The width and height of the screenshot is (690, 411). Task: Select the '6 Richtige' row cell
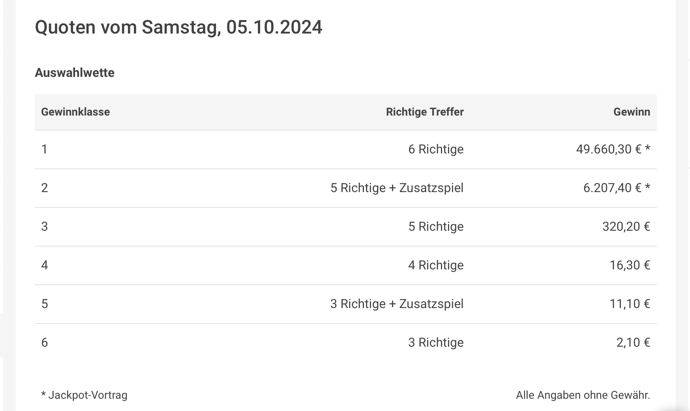tap(436, 149)
